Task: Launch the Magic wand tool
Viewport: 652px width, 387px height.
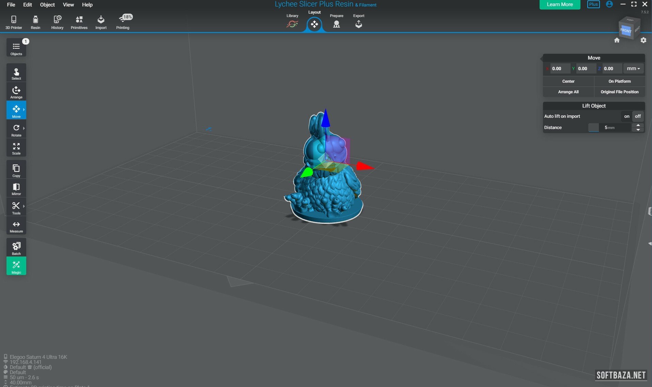Action: click(x=16, y=265)
